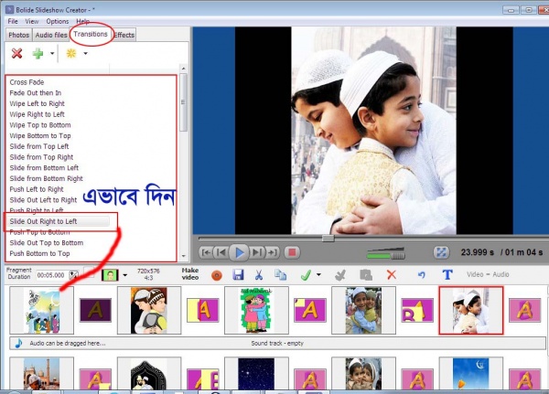
Task: Select Slide from Top Left transition
Action: [39, 146]
